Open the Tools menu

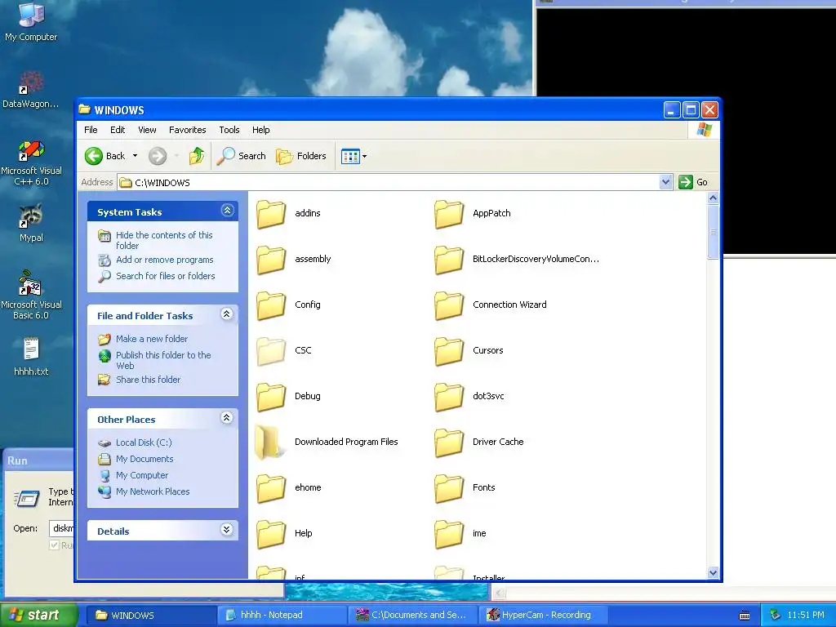(x=229, y=130)
